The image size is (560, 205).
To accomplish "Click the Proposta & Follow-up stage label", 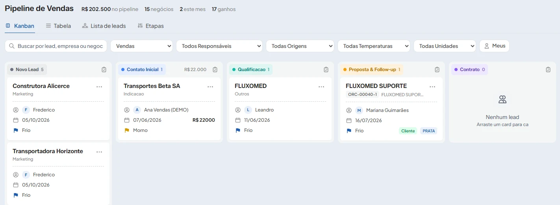I will tap(372, 70).
